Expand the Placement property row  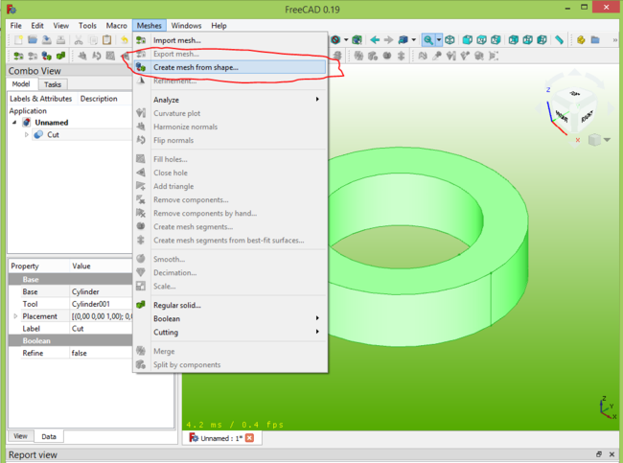(x=14, y=315)
